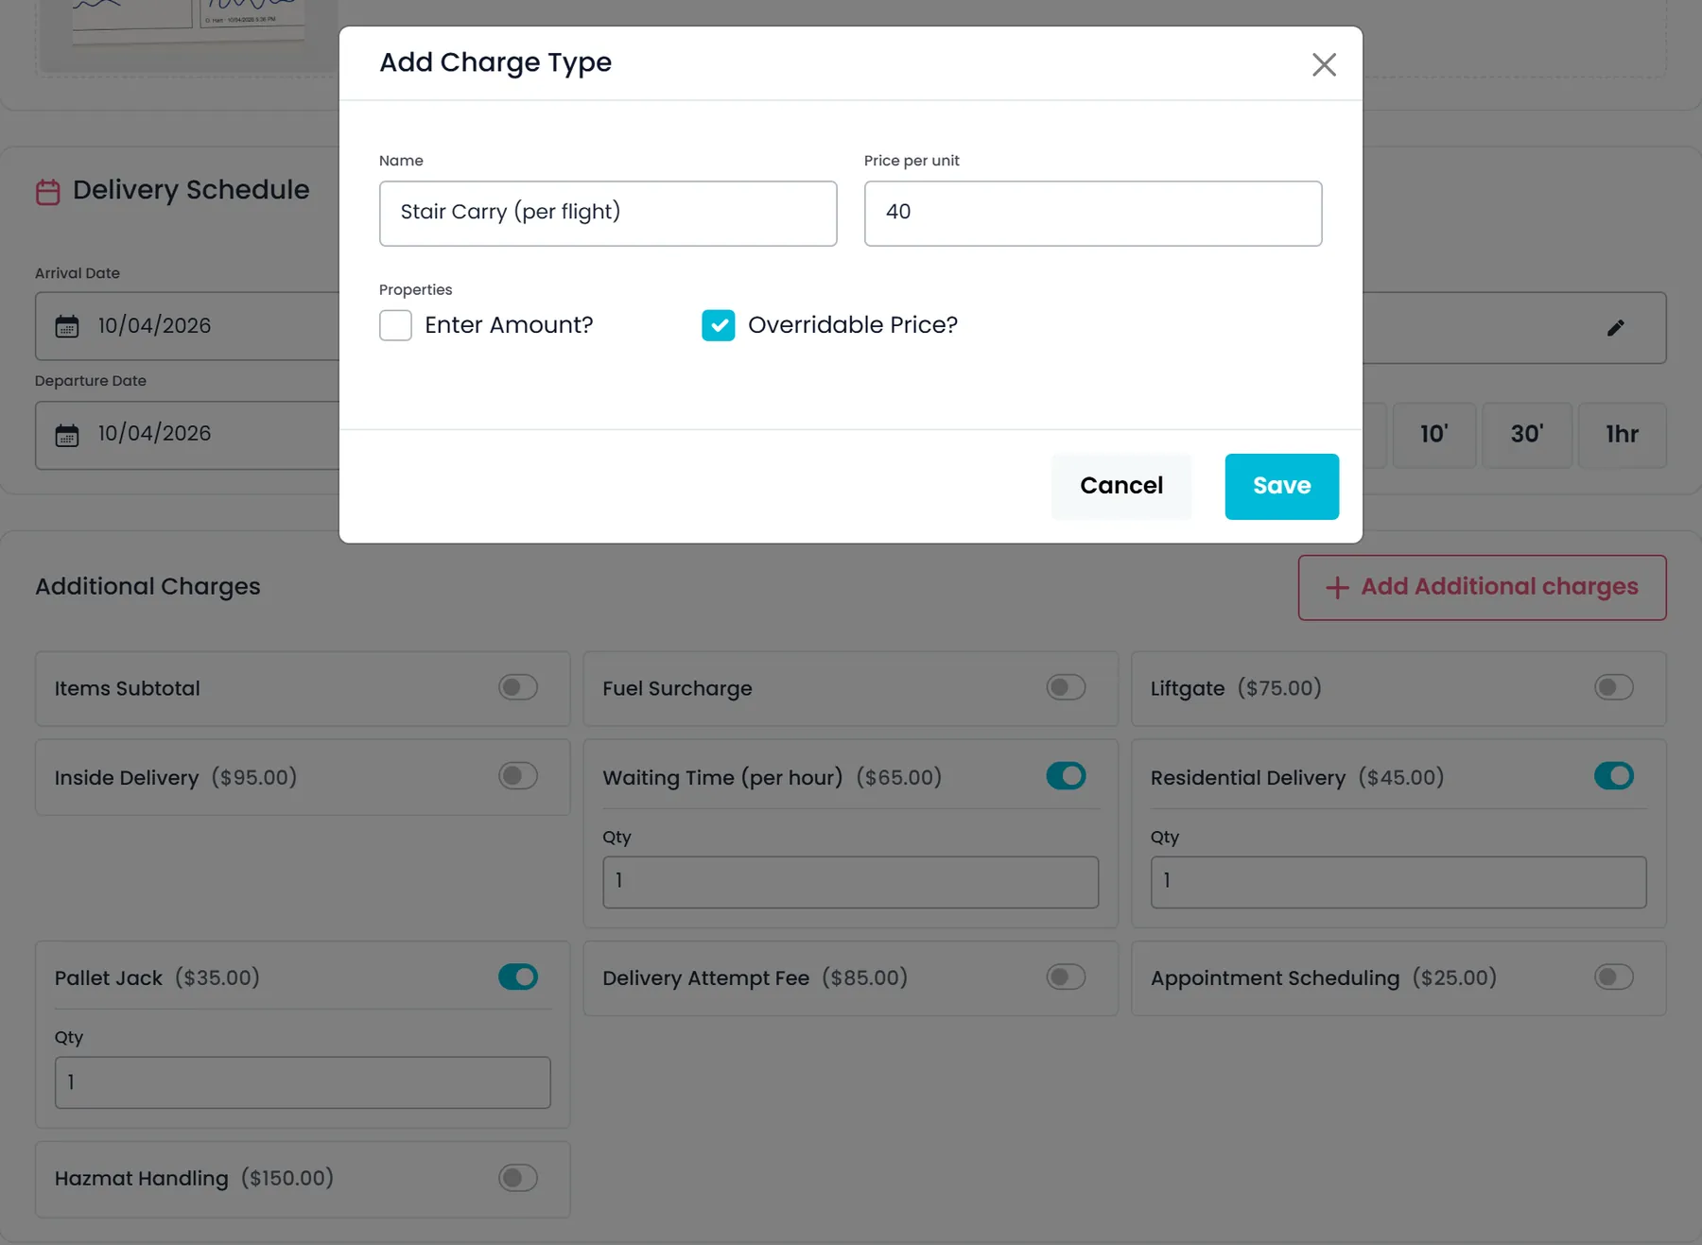Enable the Delivery Attempt Fee toggle
1702x1245 pixels.
point(1066,977)
